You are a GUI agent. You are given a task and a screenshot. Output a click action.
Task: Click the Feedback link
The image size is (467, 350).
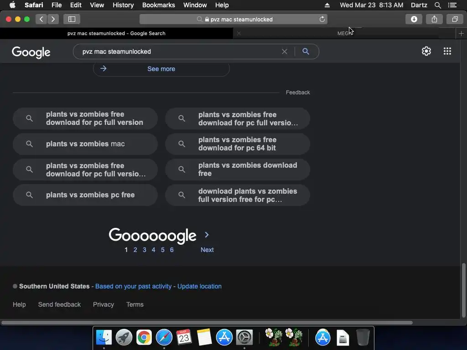tap(298, 93)
